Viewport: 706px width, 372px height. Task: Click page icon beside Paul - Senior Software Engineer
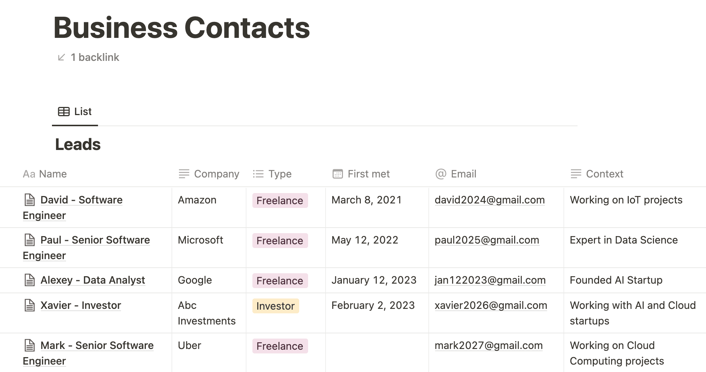pyautogui.click(x=30, y=240)
